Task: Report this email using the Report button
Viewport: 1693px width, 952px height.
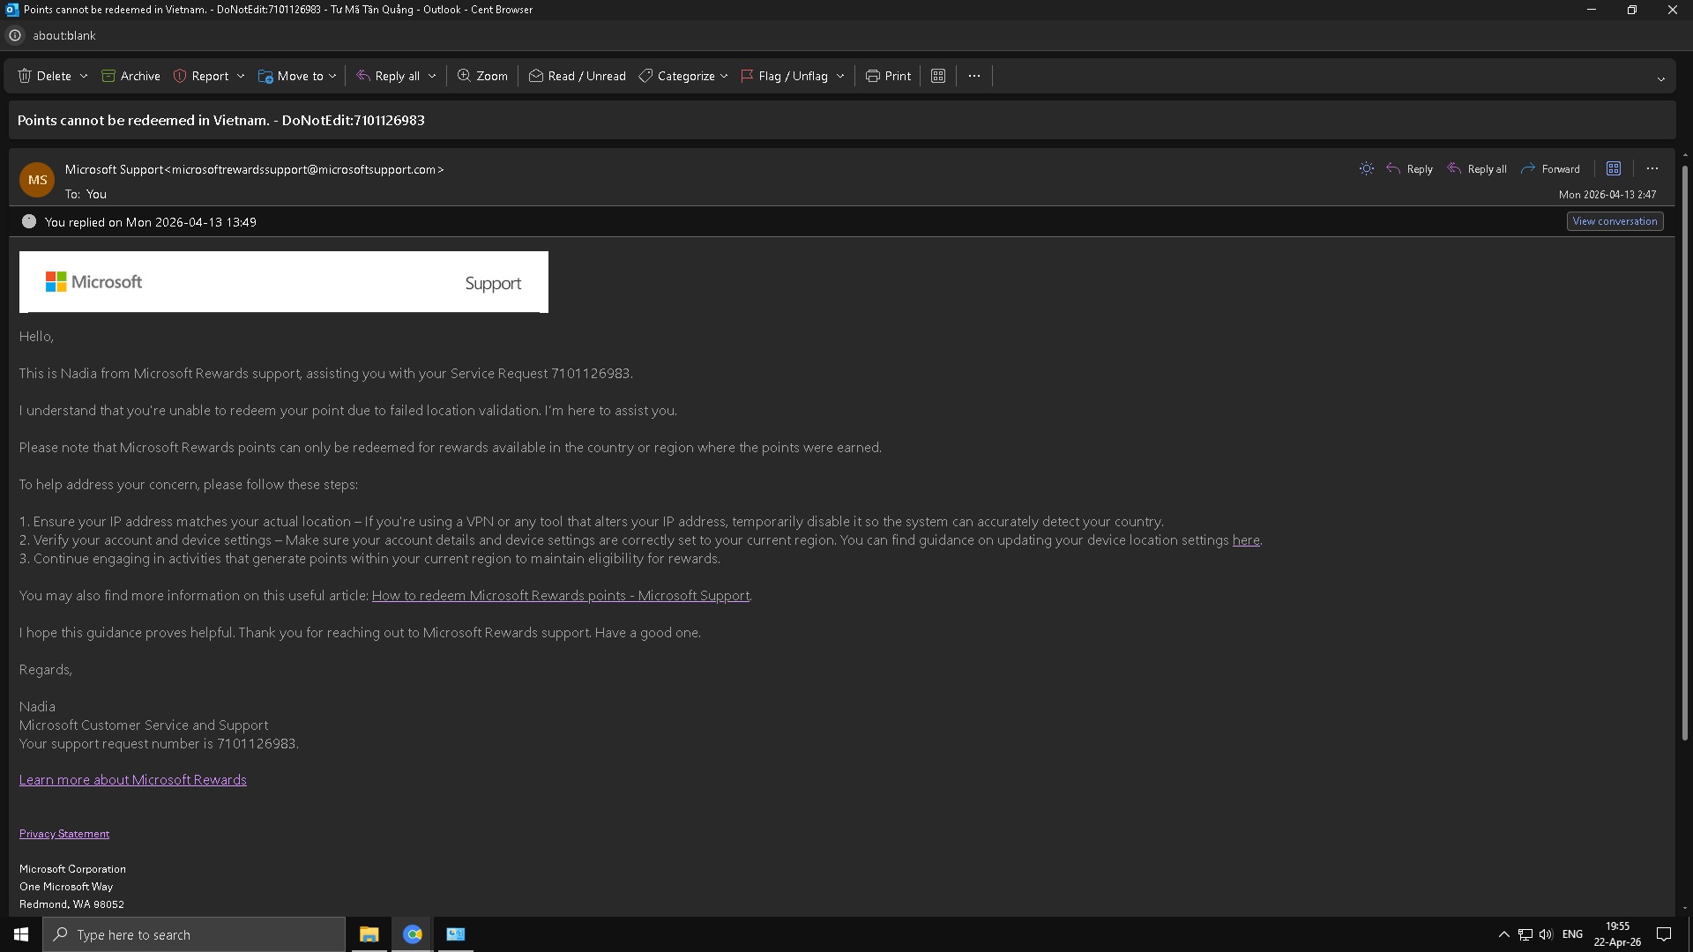Action: [x=201, y=76]
